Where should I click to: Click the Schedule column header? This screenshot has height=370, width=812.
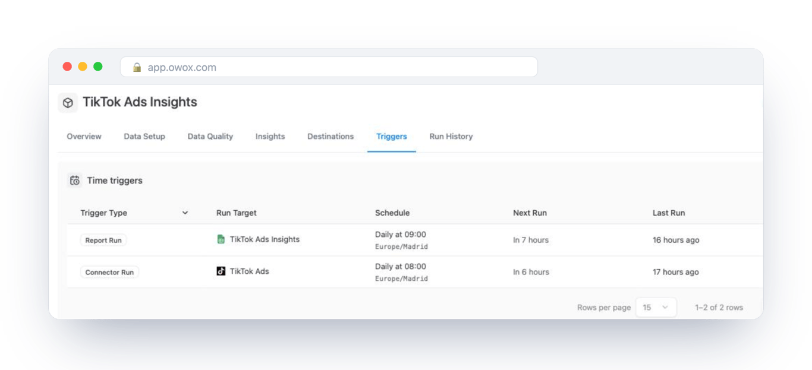point(392,213)
